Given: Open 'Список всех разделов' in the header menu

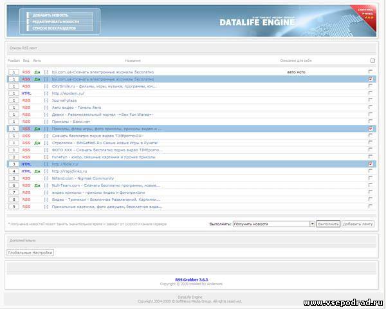Looking at the screenshot, I should (x=54, y=28).
